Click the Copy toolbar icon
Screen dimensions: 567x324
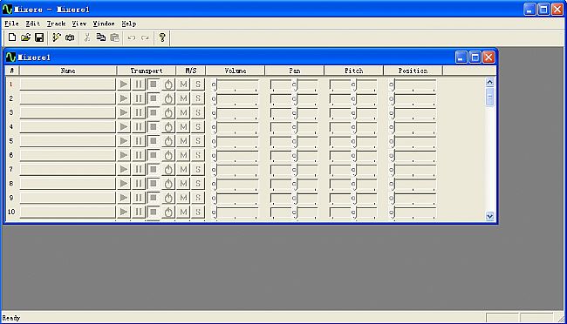[101, 37]
